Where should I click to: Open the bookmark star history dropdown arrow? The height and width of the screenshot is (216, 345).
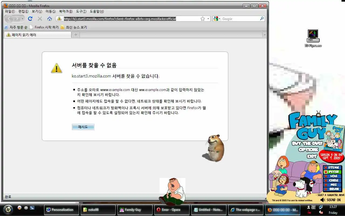pos(208,19)
